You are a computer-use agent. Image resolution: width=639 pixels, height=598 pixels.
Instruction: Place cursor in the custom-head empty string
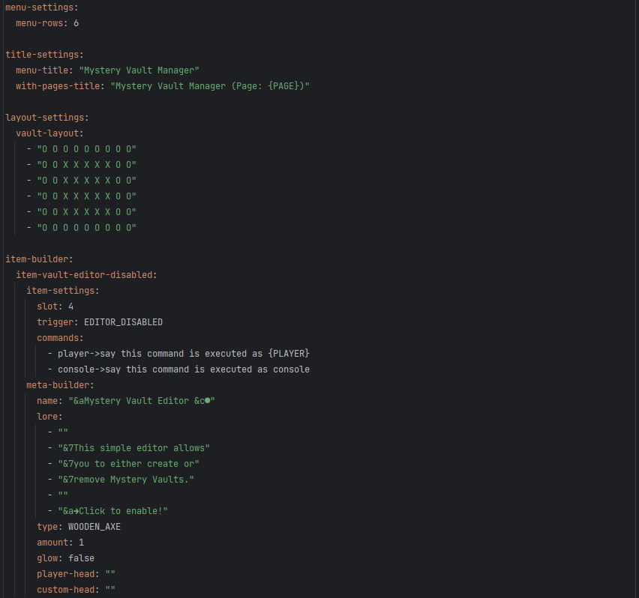110,590
